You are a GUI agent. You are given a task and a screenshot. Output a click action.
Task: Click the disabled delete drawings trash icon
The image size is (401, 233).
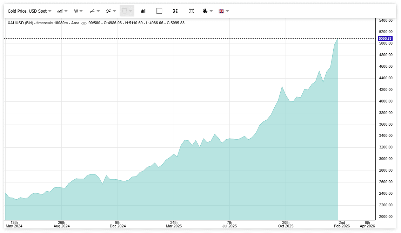pos(124,11)
